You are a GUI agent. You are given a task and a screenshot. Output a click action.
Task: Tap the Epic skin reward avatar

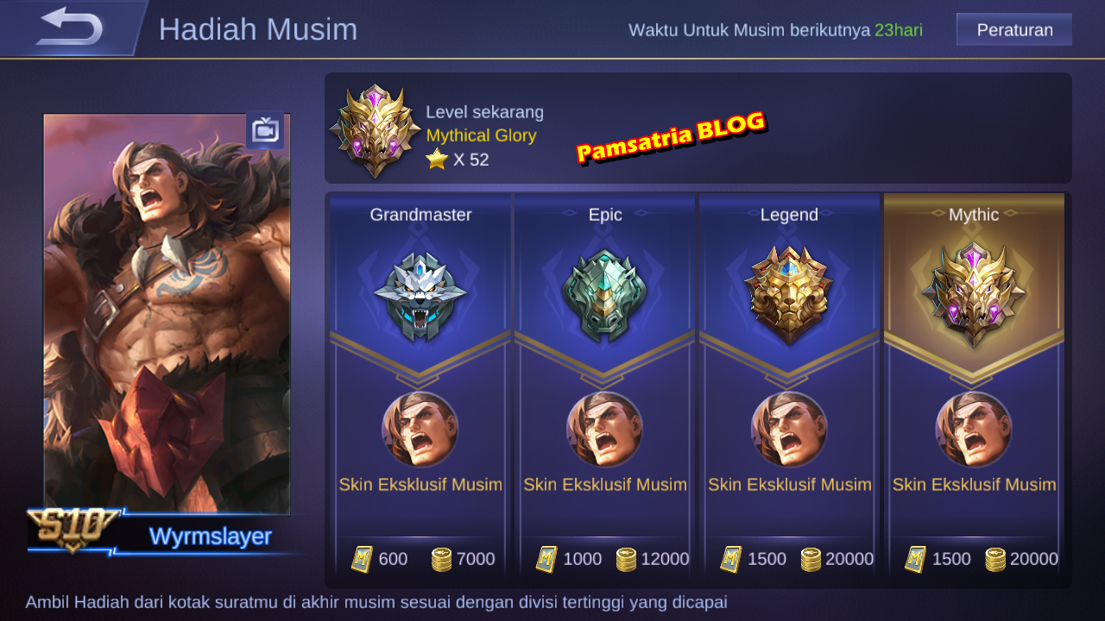point(604,429)
